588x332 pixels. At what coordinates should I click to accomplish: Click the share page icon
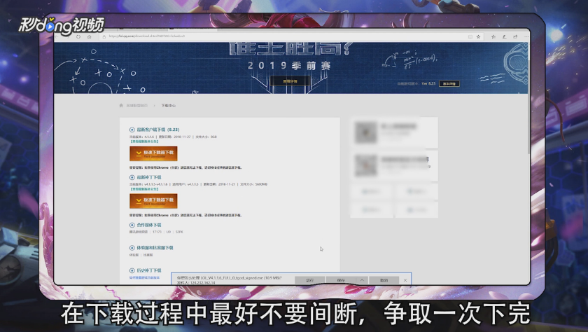coord(515,36)
